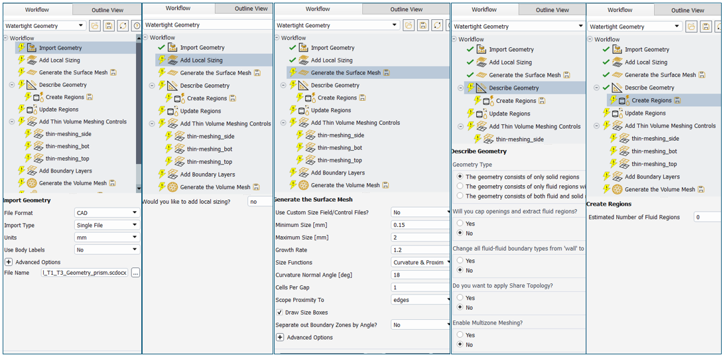Click Generate the Volume Mesh icon in Import Geometry panel
725x359 pixels.
pyautogui.click(x=31, y=183)
